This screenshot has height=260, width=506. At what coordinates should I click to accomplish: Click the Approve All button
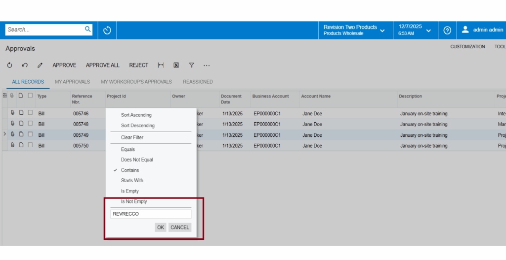click(x=102, y=65)
